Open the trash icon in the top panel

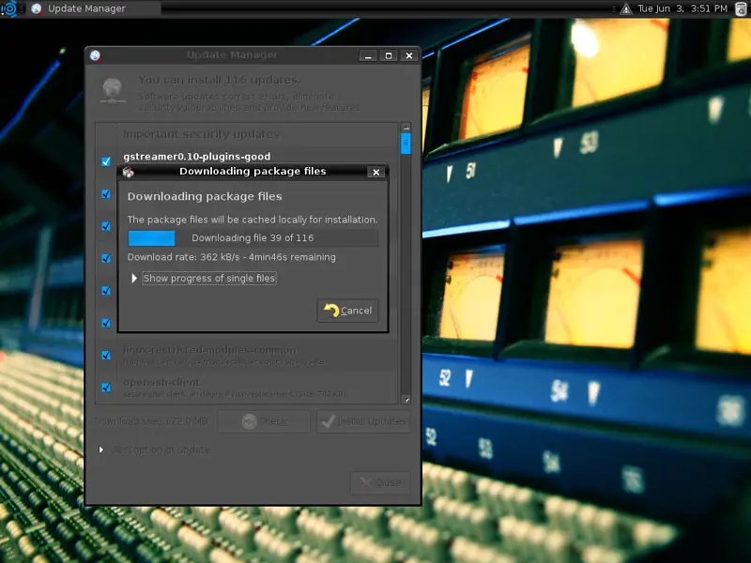[741, 8]
